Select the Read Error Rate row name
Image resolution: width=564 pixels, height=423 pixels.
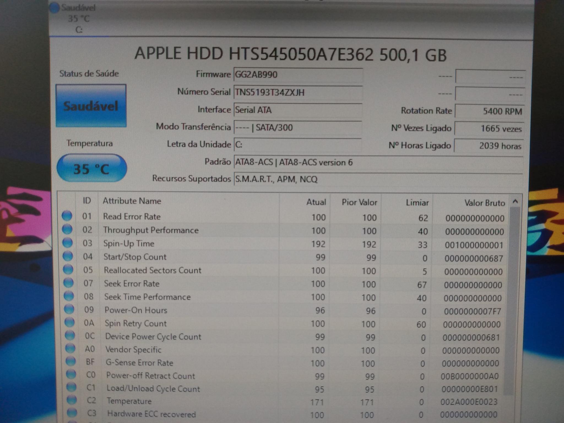[x=132, y=216]
